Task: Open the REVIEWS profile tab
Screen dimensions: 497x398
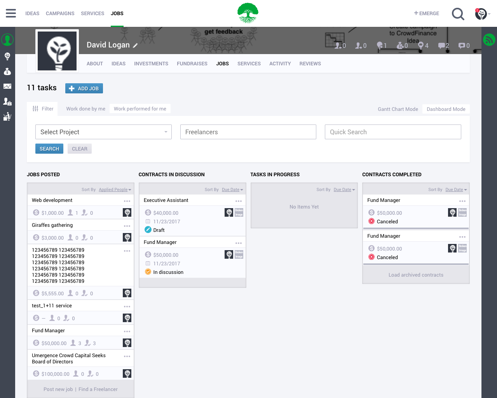Action: [x=310, y=64]
